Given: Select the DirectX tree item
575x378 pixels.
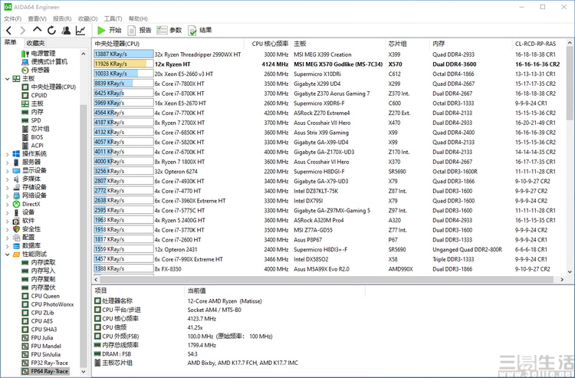Looking at the screenshot, I should coord(31,204).
